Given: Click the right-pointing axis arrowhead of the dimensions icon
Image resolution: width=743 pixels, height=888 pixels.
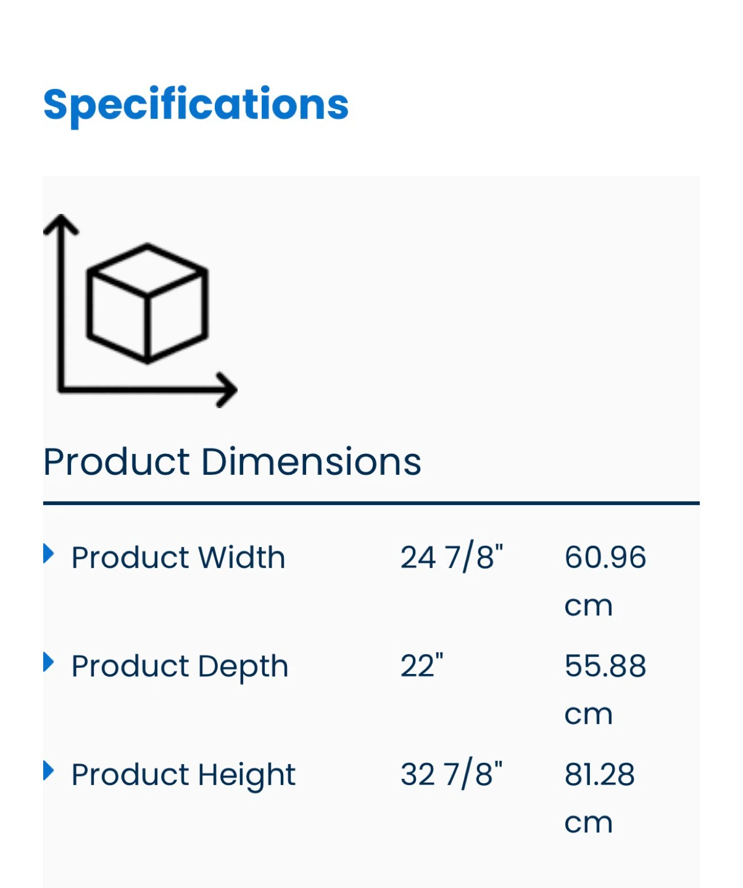Looking at the screenshot, I should pos(227,389).
